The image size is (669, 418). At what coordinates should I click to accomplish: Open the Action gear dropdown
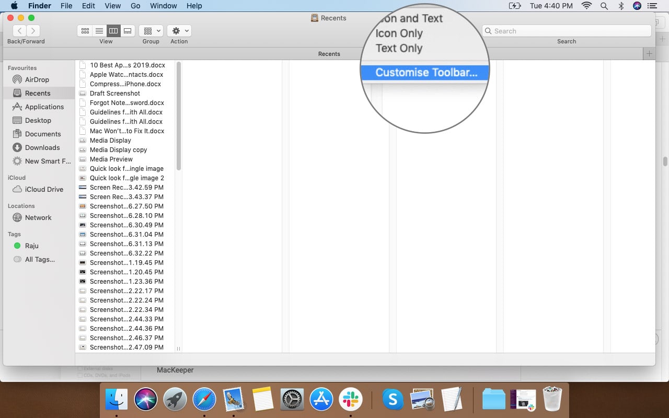(x=179, y=30)
